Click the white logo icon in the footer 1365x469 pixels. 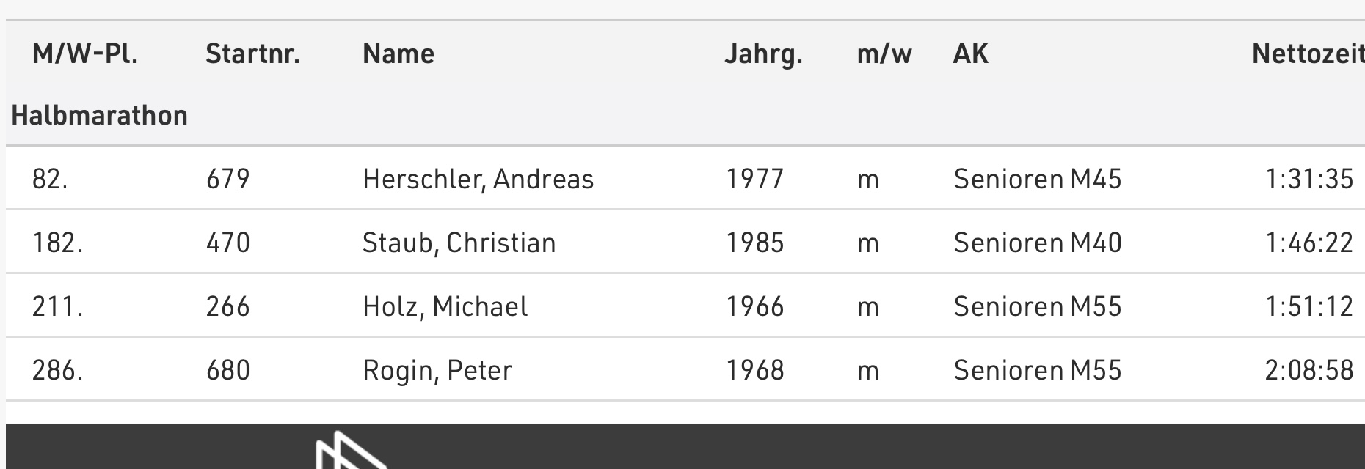tap(351, 453)
